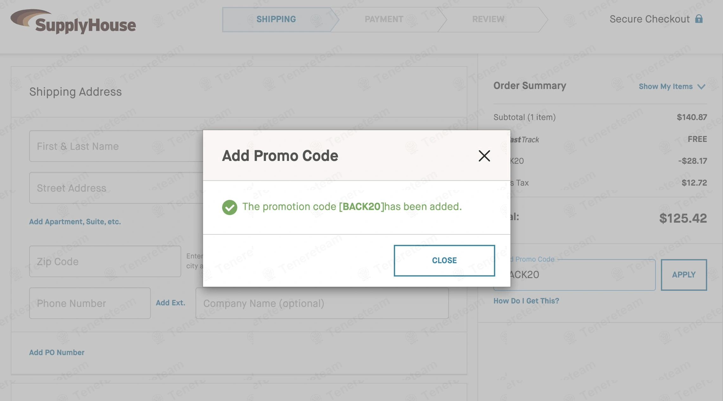Screen dimensions: 723x401
Task: Click Add Apartment, Suite, etc. link
Action: pyautogui.click(x=75, y=222)
